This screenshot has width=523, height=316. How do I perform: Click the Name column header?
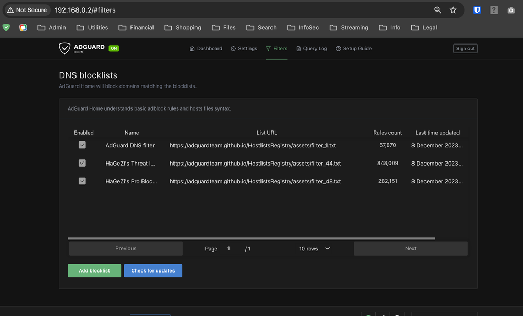pyautogui.click(x=132, y=133)
